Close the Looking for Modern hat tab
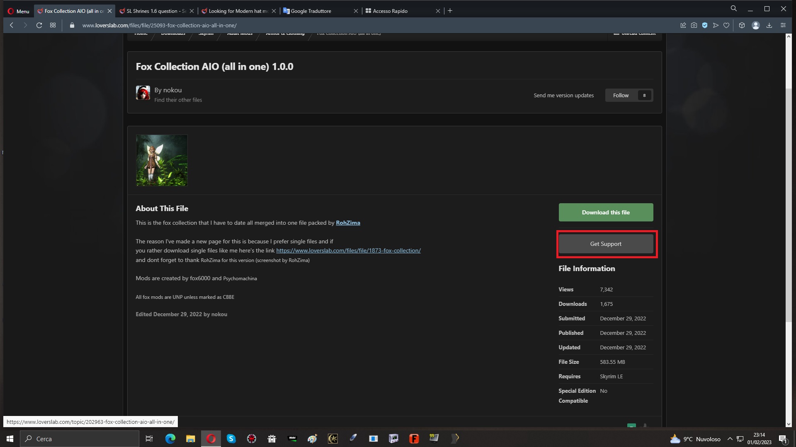 point(274,11)
